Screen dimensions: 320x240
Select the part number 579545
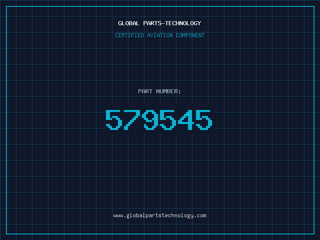(x=159, y=120)
